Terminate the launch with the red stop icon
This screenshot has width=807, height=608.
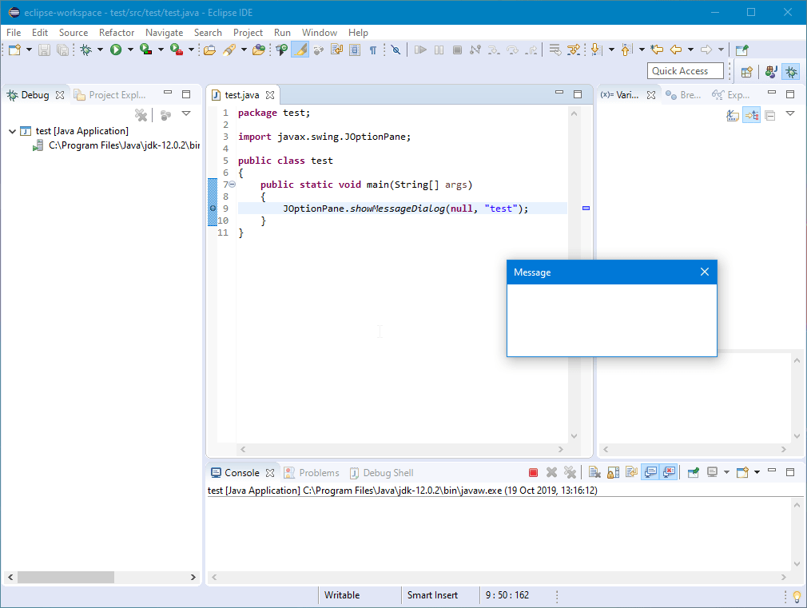(533, 472)
